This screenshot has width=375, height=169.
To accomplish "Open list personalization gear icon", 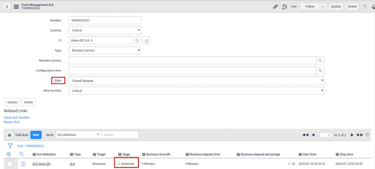I will [x=9, y=154].
